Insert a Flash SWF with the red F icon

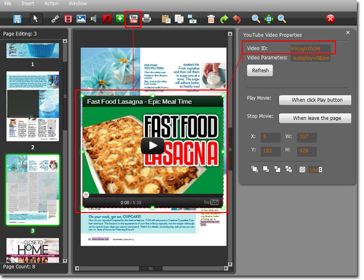click(107, 19)
